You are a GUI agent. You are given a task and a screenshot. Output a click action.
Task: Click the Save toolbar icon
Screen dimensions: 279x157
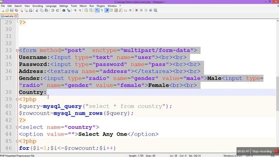12,10
